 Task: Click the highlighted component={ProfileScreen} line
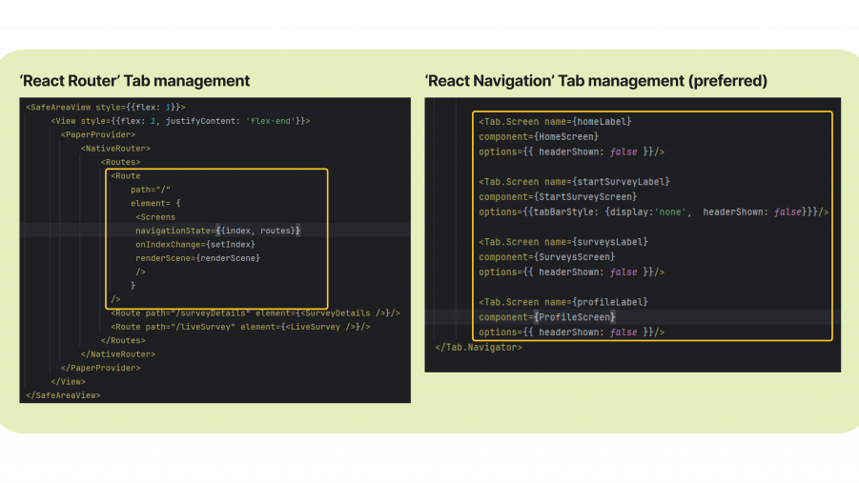click(547, 316)
